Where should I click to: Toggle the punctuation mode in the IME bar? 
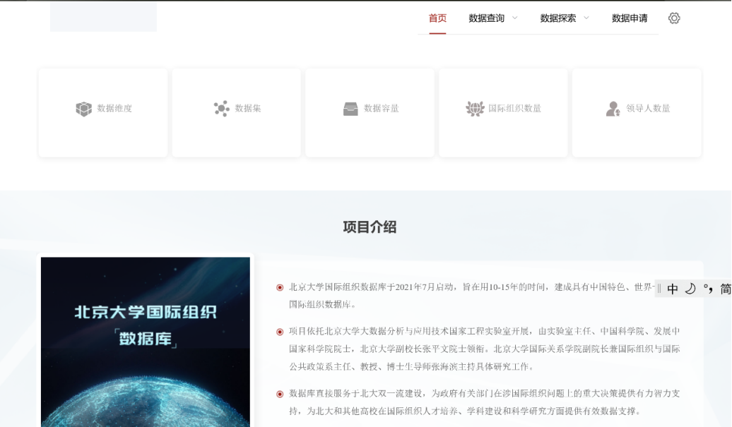pyautogui.click(x=707, y=289)
